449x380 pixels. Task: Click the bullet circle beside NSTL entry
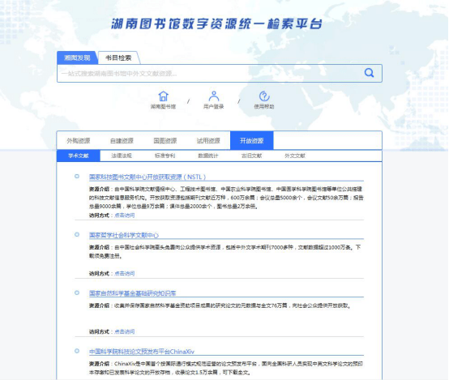coord(77,177)
